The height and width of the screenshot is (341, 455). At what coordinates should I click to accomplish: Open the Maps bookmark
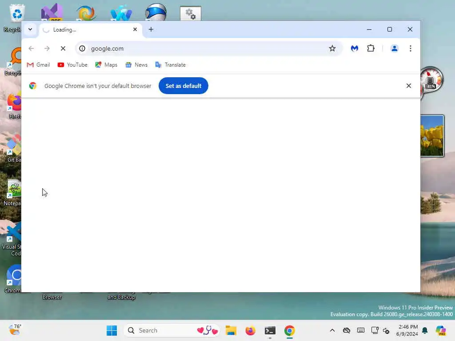[x=106, y=65]
